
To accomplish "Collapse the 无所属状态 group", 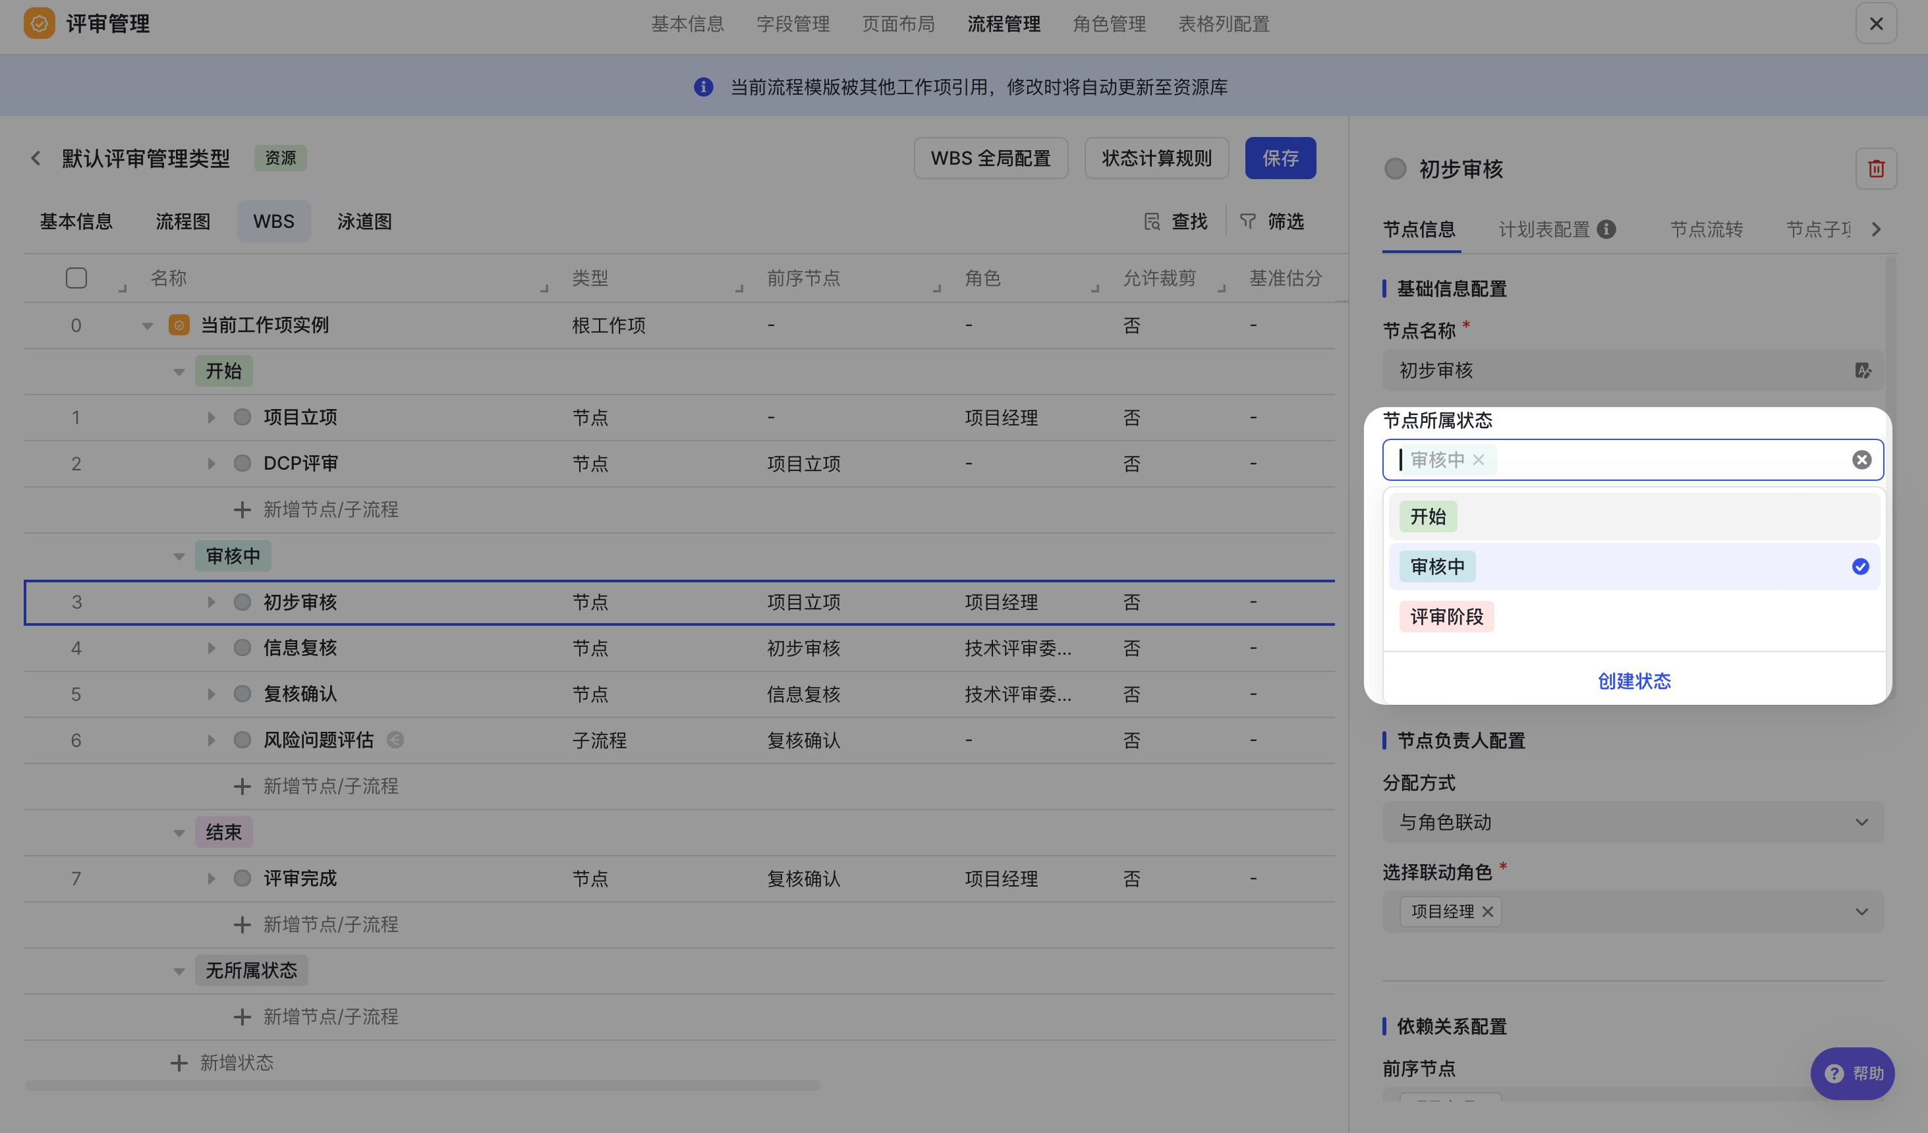I will pos(179,972).
